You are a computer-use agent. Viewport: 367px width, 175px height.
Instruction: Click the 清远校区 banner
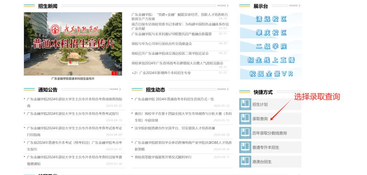[271, 19]
